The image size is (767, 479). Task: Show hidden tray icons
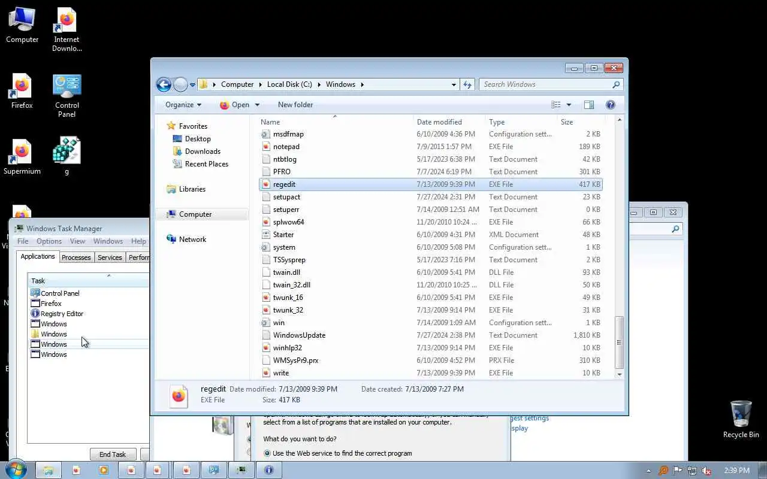pos(648,471)
